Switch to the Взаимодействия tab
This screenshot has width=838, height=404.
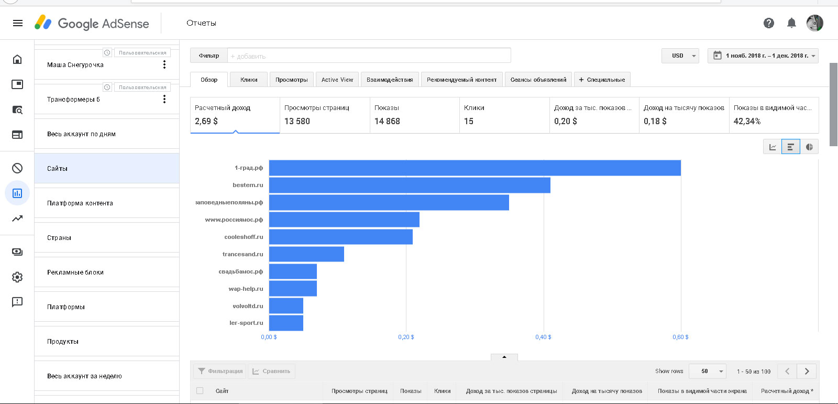[390, 80]
